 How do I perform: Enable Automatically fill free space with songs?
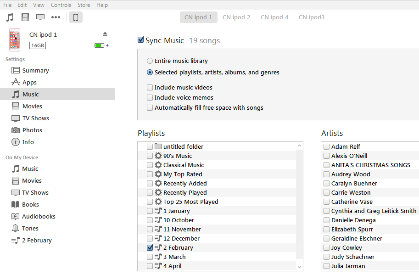(150, 108)
